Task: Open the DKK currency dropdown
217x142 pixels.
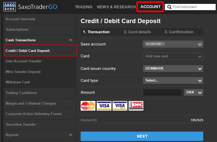Action: click(194, 92)
